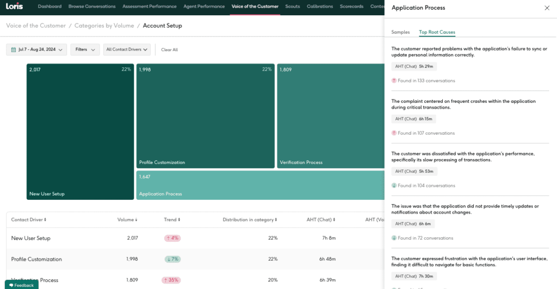Select the Top Root Causes tab
557x289 pixels.
[x=437, y=33]
